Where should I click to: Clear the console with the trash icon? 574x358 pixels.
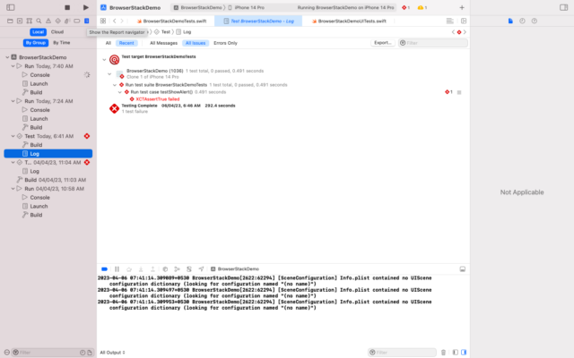pos(445,352)
